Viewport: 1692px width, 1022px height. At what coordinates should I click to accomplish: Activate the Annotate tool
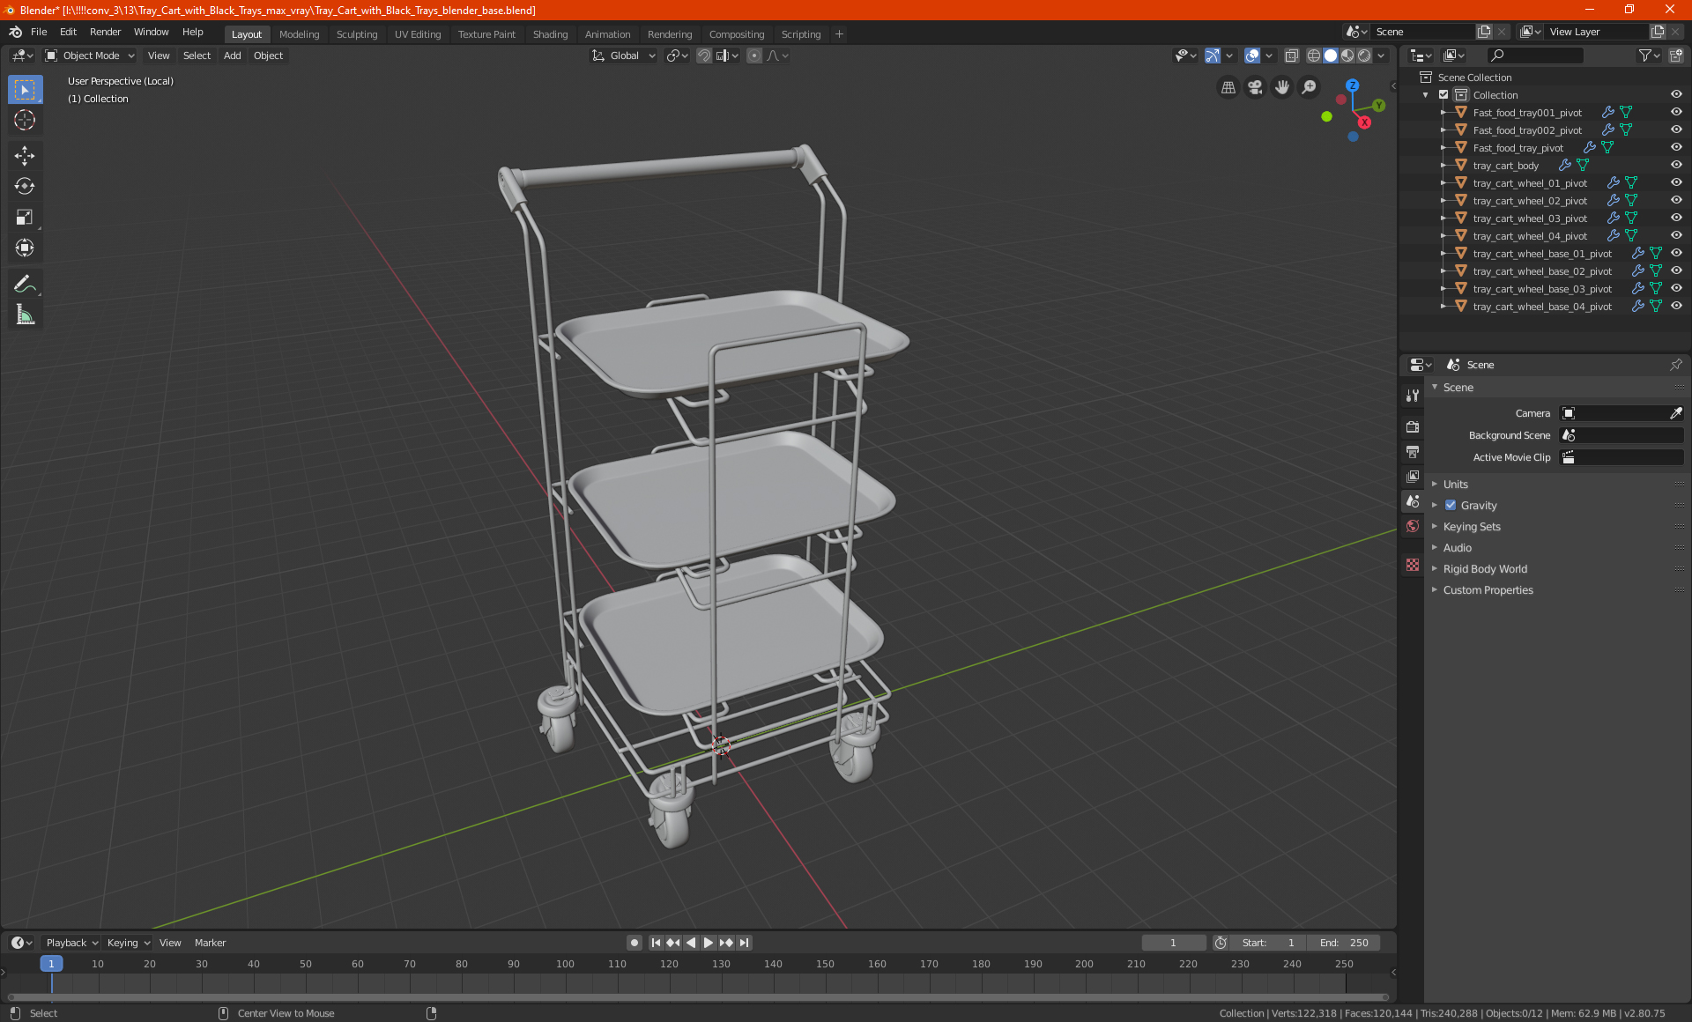24,284
